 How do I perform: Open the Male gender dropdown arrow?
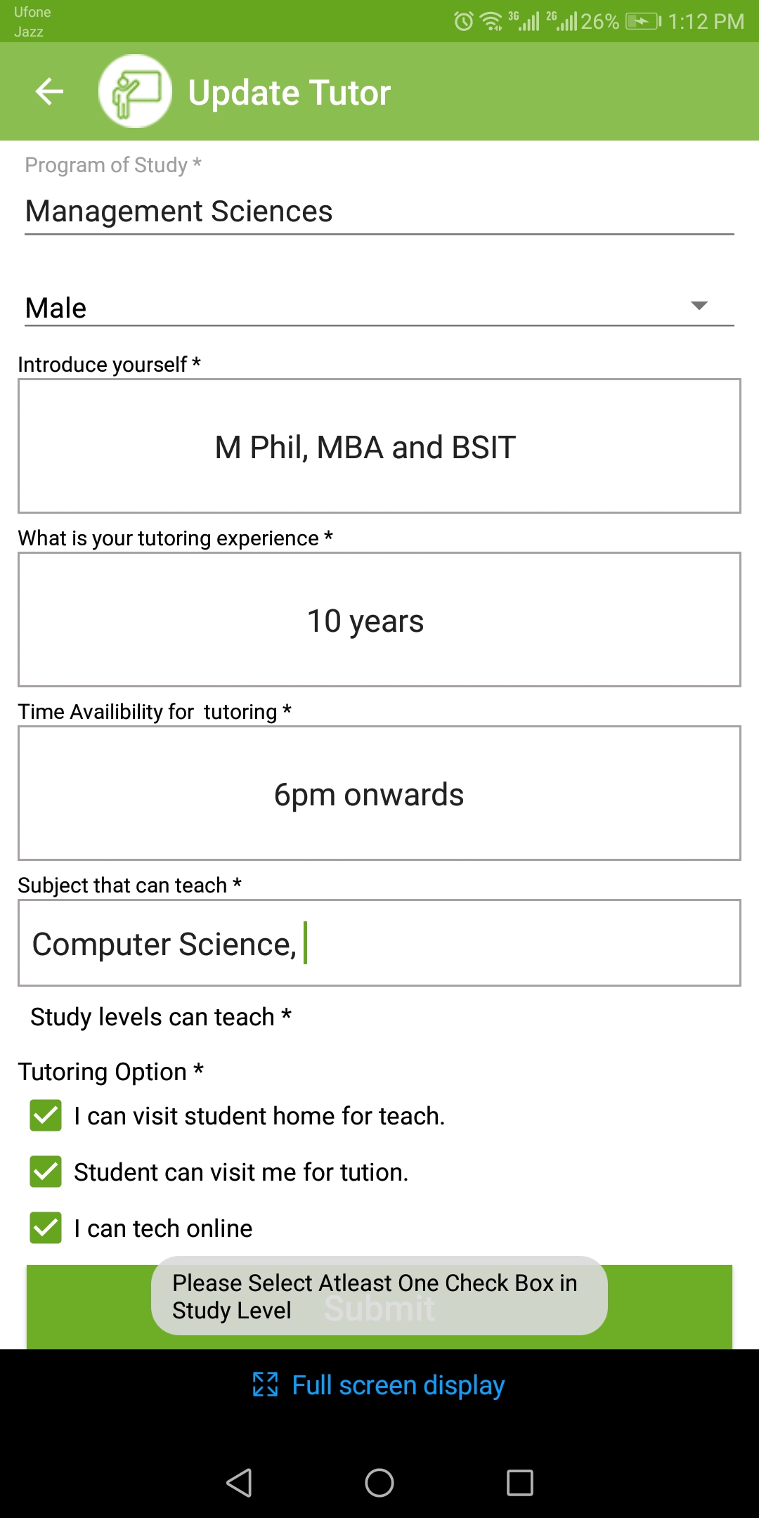[x=699, y=306]
